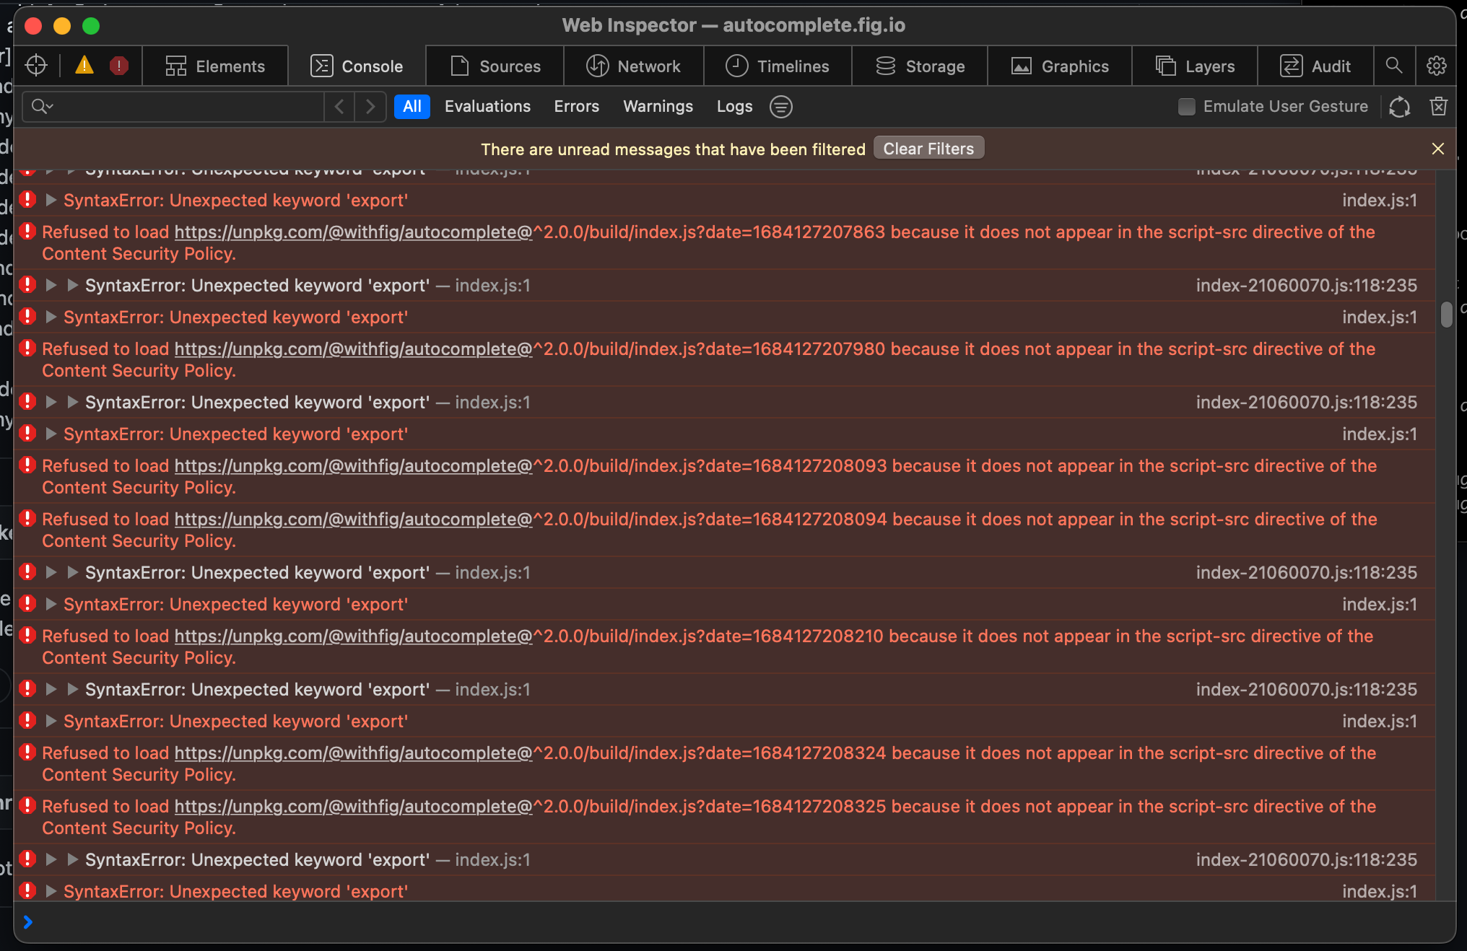Open the Elements tab icon
This screenshot has height=951, width=1467.
coord(175,66)
